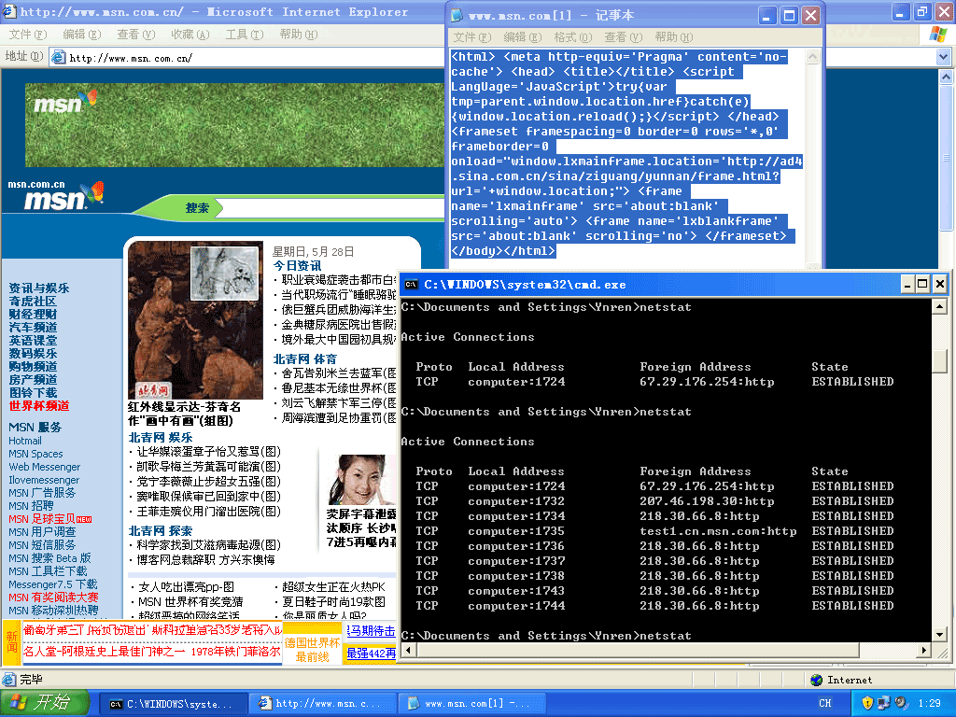This screenshot has width=956, height=717.
Task: Click the IE done-status page icon
Action: [9, 680]
